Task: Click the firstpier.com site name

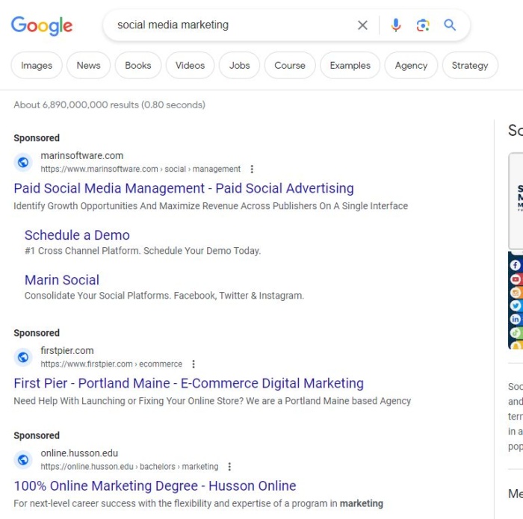Action: pos(67,351)
